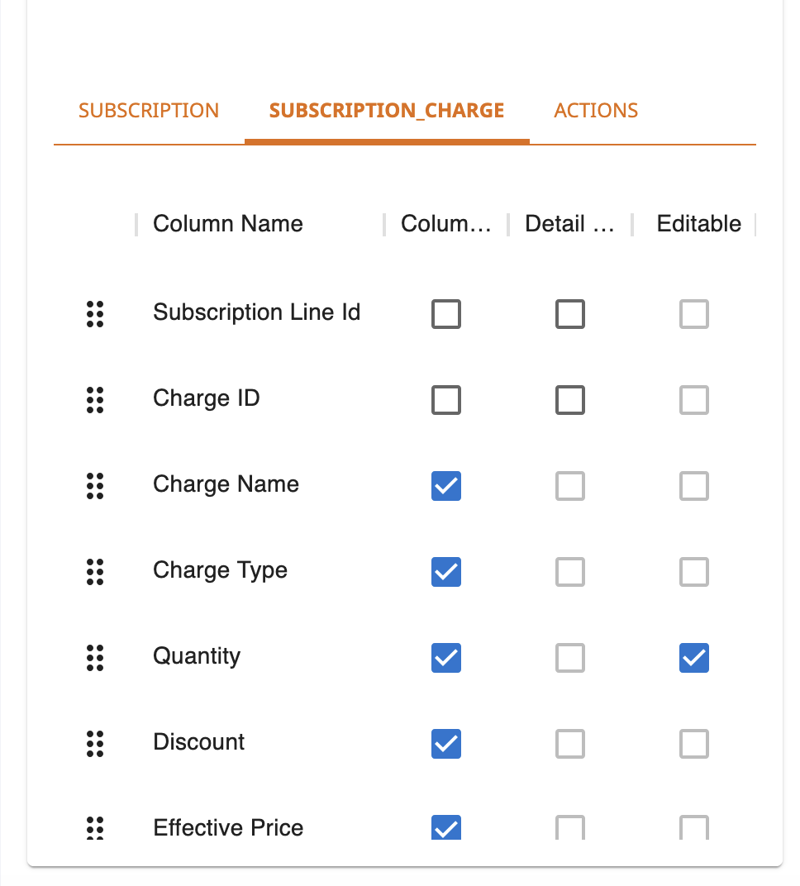Enable column checkbox for Subscription Line Id
The height and width of the screenshot is (886, 800).
coord(446,313)
